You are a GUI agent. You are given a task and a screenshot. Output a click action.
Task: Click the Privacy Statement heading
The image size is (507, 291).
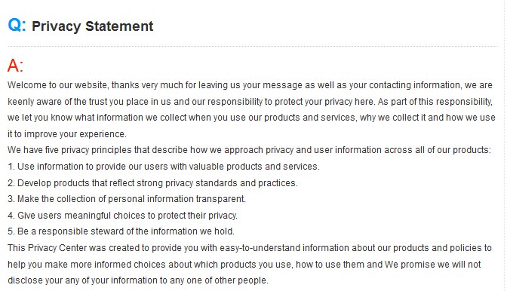93,26
